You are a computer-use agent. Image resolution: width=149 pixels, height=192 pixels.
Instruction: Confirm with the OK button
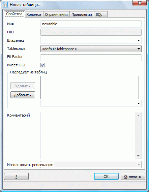point(106,176)
